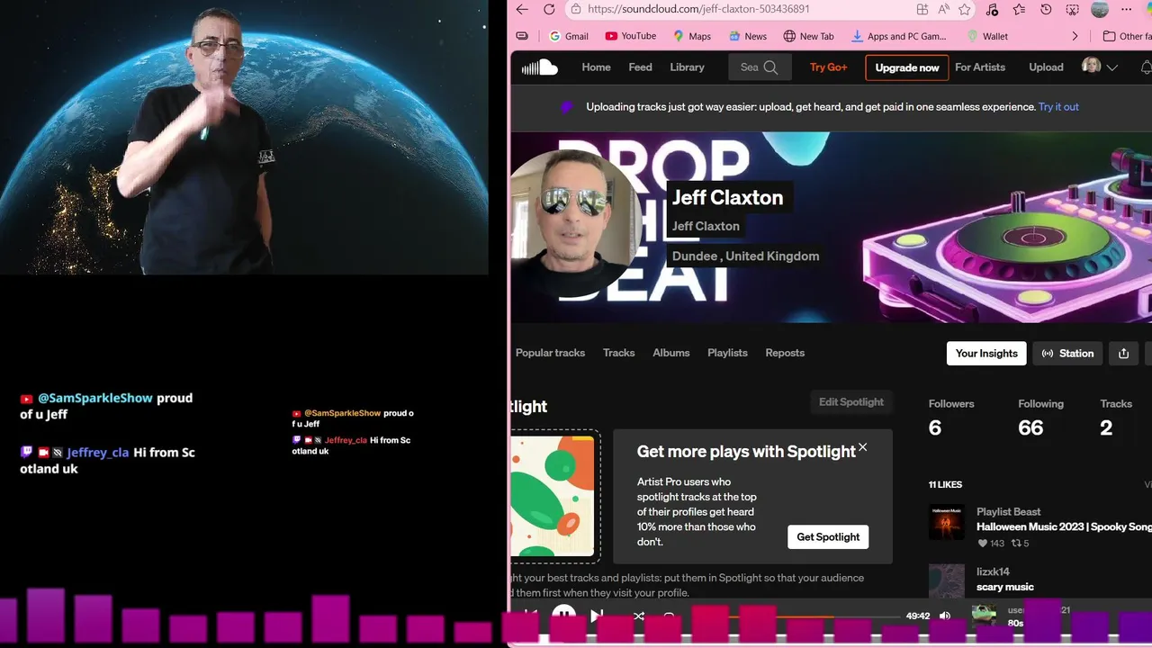This screenshot has width=1152, height=648.
Task: Start Read Aloud from the address bar
Action: tap(944, 9)
